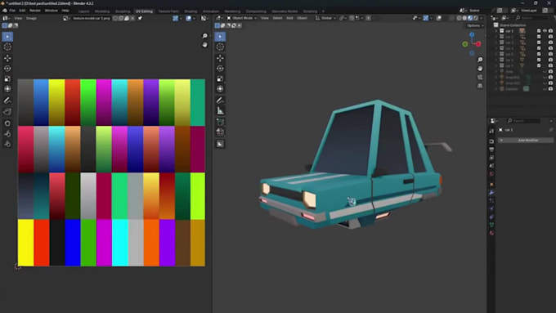Toggle the exclude checkbox for car 4

tap(539, 48)
